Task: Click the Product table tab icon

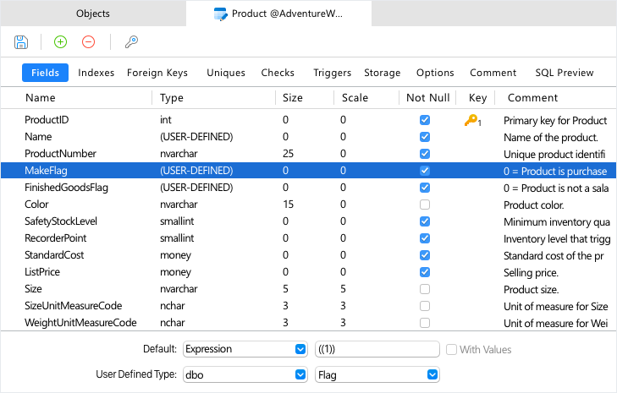Action: pos(220,14)
